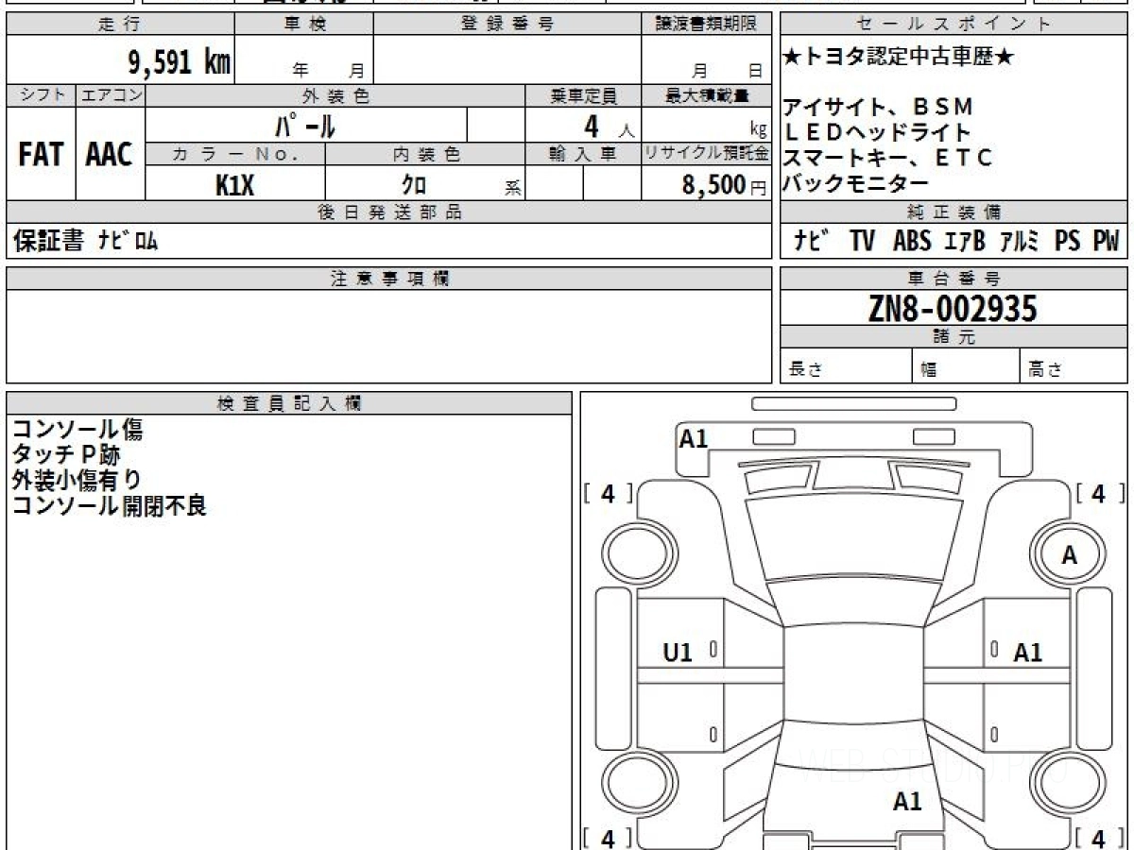
Task: Select the 外装色 header
Action: pyautogui.click(x=335, y=95)
